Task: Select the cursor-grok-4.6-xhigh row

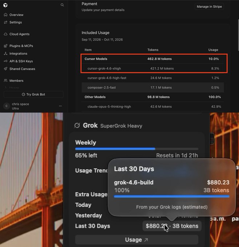Action: click(x=153, y=68)
